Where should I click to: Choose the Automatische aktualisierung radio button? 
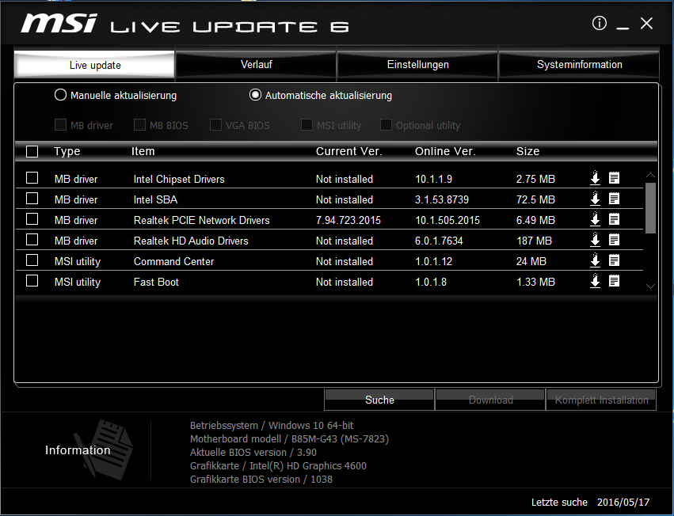pos(255,95)
